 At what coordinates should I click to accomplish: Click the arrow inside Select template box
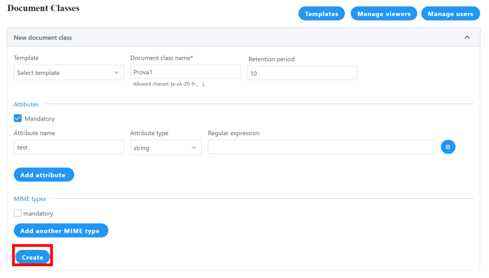click(116, 73)
